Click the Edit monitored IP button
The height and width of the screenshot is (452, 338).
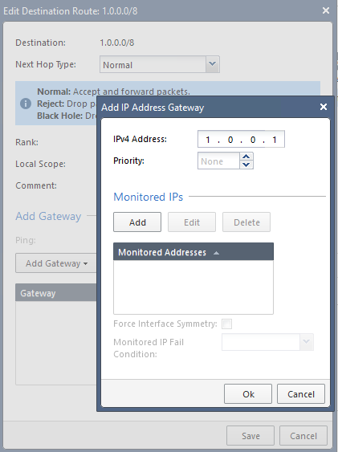pyautogui.click(x=192, y=222)
